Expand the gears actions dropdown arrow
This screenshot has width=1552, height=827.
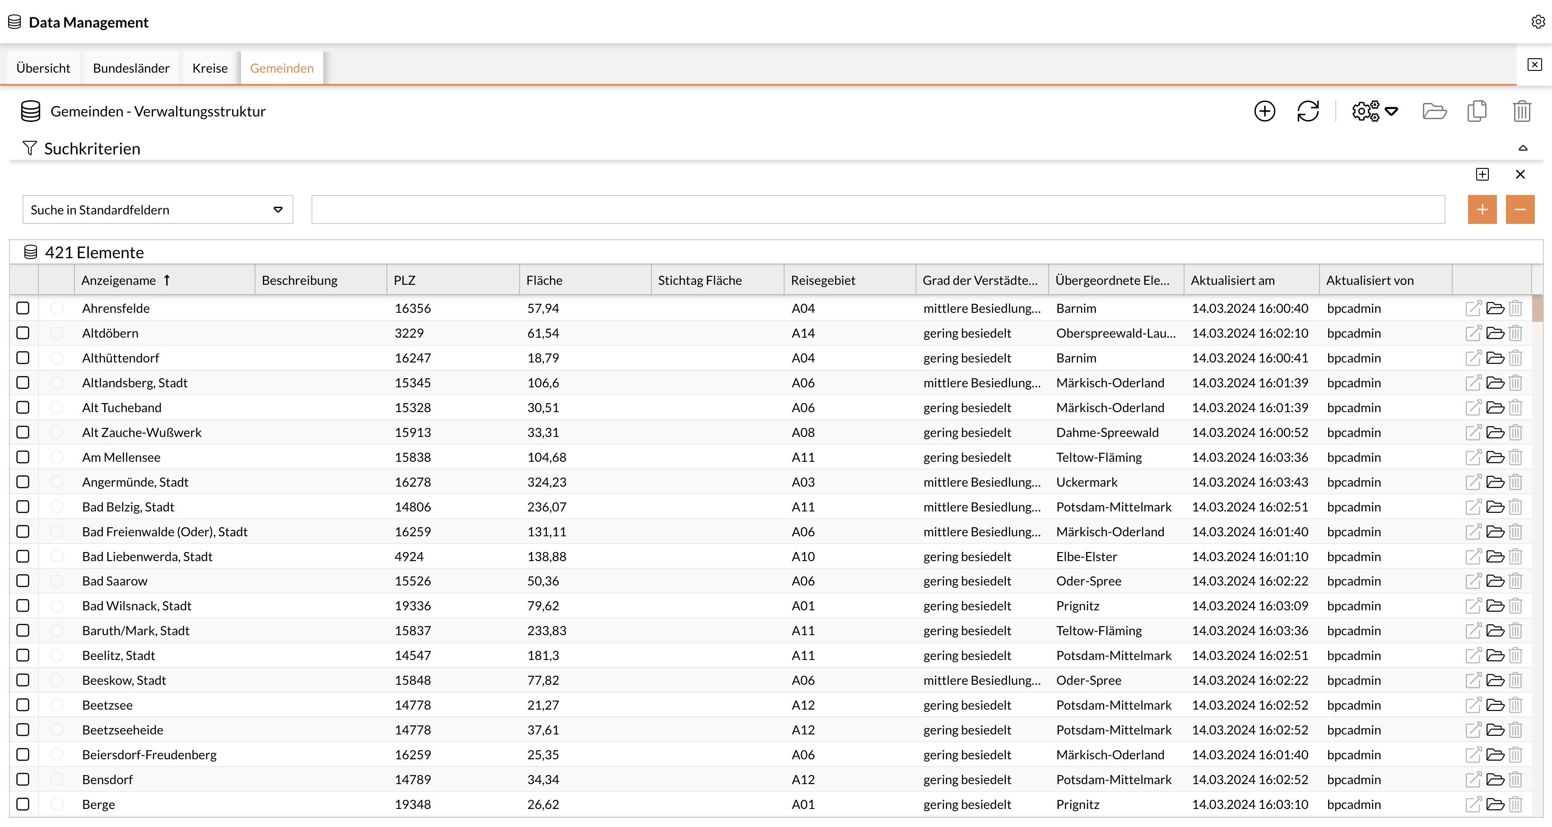click(x=1391, y=112)
